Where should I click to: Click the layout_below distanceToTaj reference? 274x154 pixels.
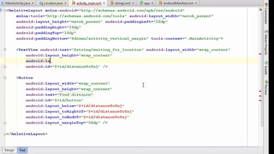point(100,106)
